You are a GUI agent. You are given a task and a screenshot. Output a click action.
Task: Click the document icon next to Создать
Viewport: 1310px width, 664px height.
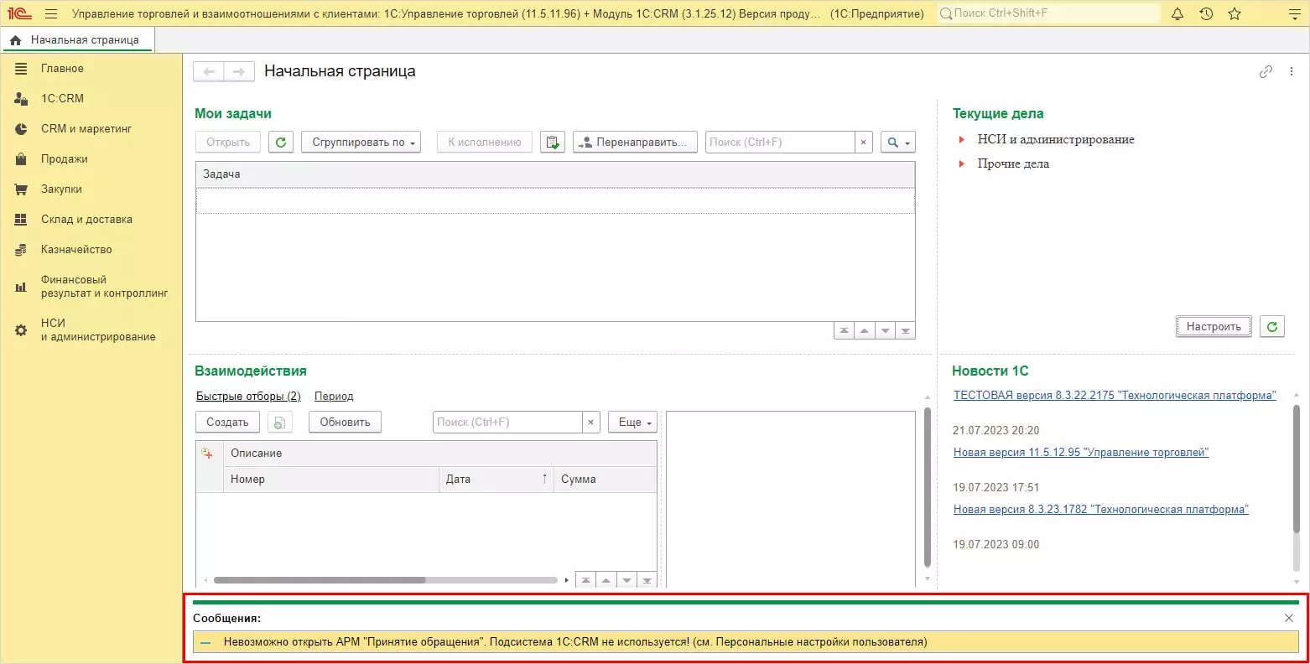click(x=280, y=423)
